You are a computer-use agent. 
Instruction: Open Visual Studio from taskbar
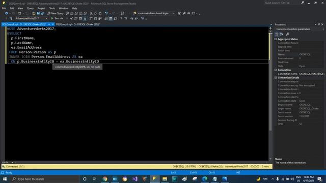[x=134, y=179]
